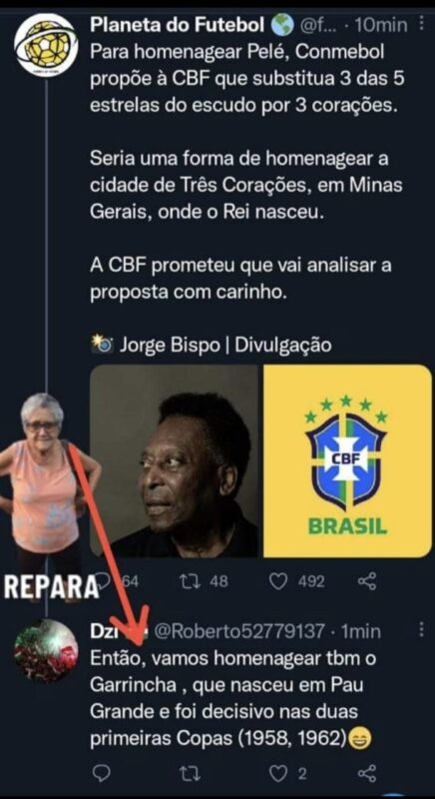435x799 pixels.
Task: Open the CBF Brasil crest image
Action: click(x=347, y=460)
